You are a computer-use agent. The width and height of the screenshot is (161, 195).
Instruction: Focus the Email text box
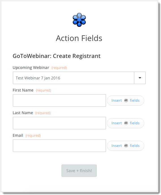click(x=59, y=146)
